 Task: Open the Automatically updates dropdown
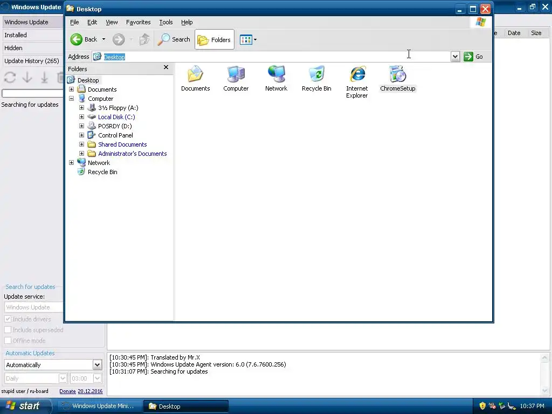(98, 365)
